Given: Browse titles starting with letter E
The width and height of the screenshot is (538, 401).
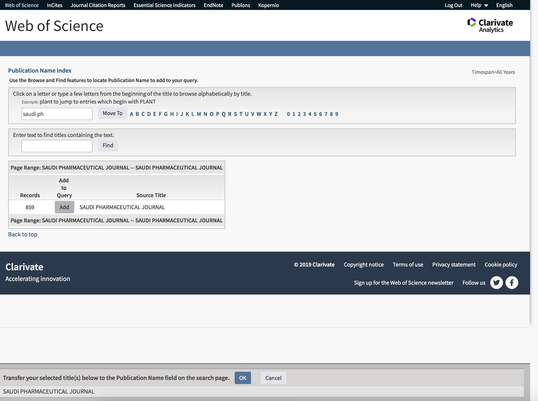Looking at the screenshot, I should (155, 114).
